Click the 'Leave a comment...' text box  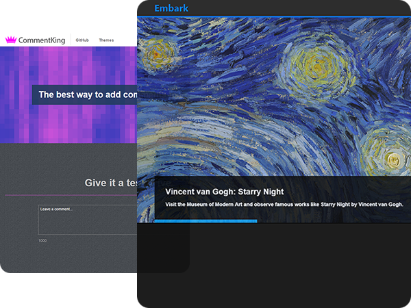click(88, 220)
